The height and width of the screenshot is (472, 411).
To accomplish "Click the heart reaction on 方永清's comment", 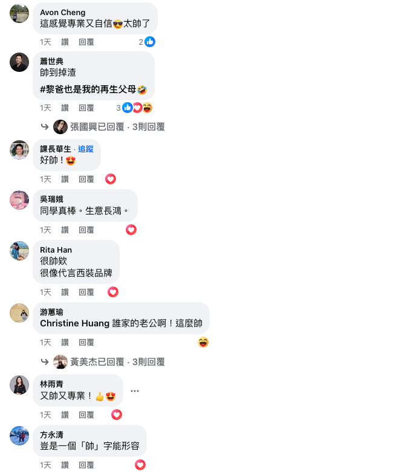I will 140,465.
